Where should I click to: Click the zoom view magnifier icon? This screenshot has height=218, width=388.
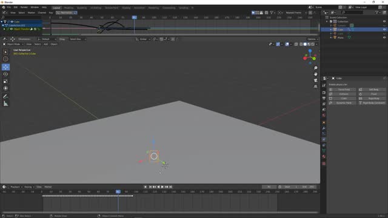pyautogui.click(x=315, y=68)
